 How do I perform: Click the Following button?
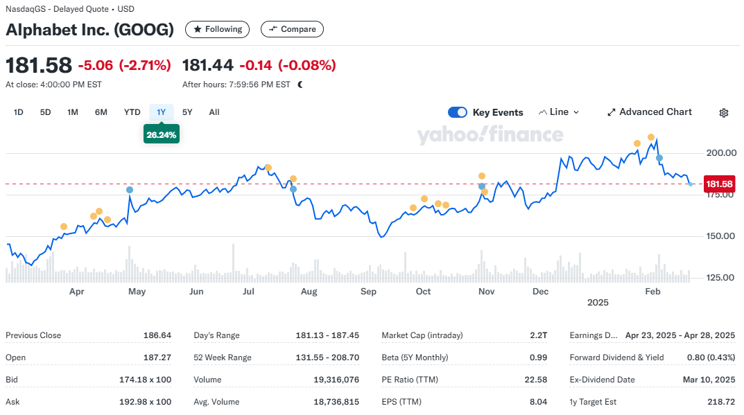(217, 29)
